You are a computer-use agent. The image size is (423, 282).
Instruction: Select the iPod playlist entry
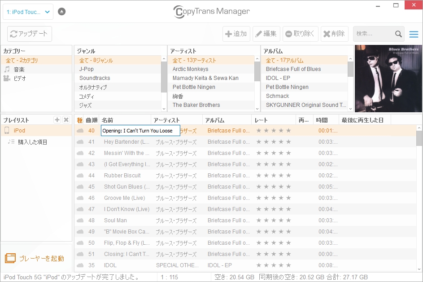(x=36, y=131)
